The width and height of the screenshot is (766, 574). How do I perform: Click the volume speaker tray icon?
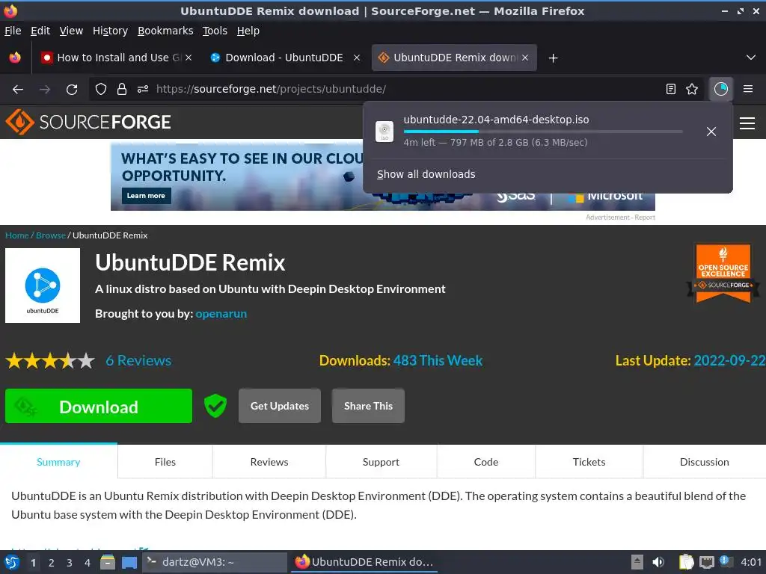658,562
